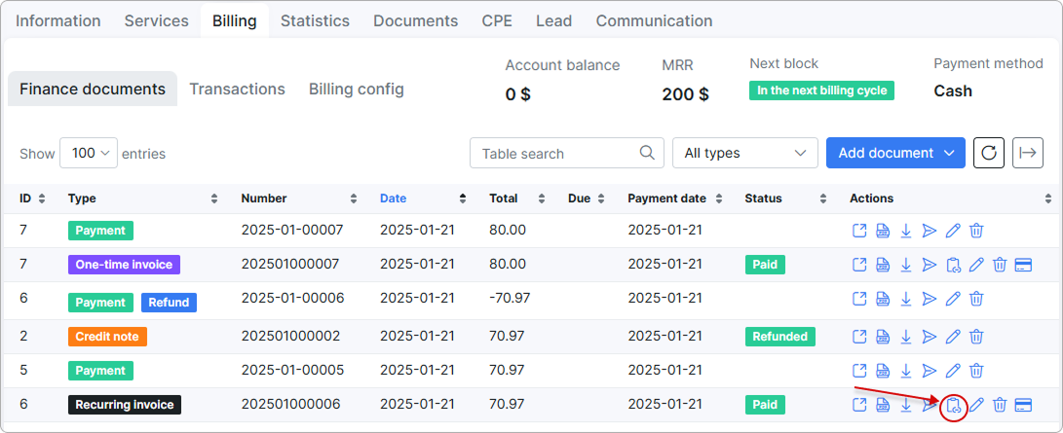The image size is (1063, 433).
Task: Create credit note from One-time invoice 202501000007
Action: (953, 265)
